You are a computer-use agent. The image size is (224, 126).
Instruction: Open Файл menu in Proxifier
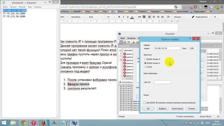point(122,38)
